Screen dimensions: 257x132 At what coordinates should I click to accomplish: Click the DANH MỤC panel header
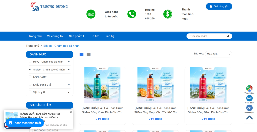(49, 54)
